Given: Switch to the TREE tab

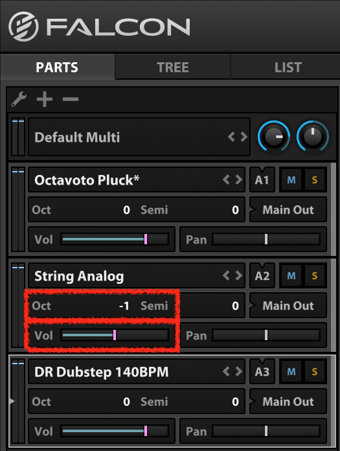Looking at the screenshot, I should (173, 67).
